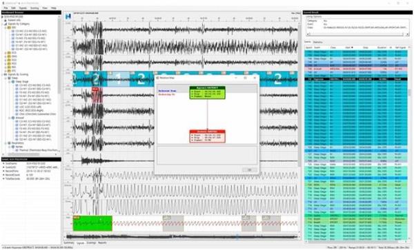
Task: Click signal icon beside LOC under Sleep Stage
Action: [17, 107]
